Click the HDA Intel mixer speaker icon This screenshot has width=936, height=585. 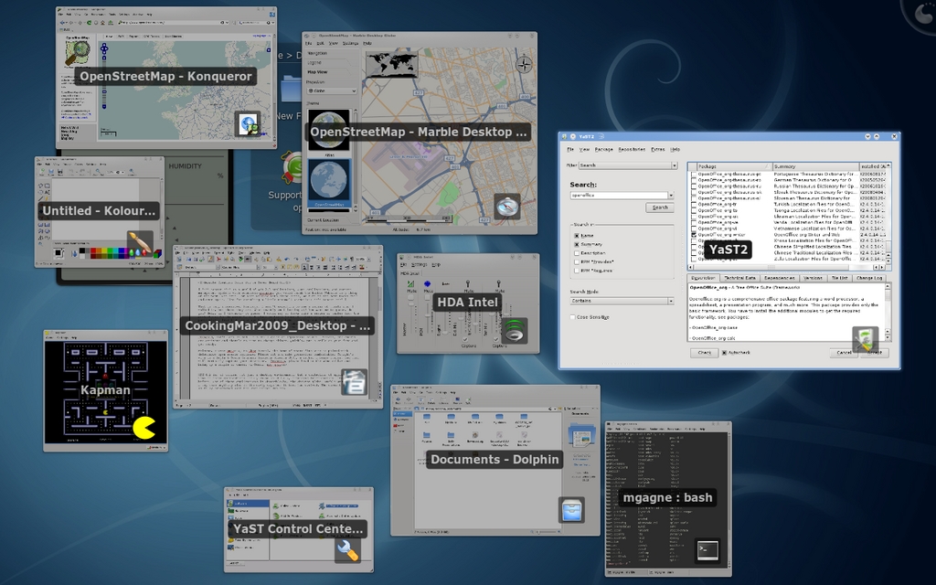point(514,329)
